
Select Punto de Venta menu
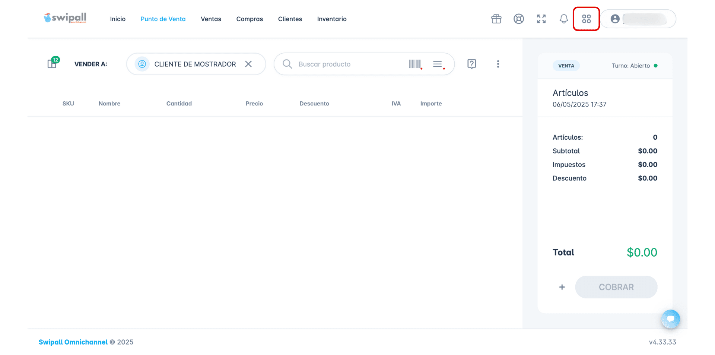(x=163, y=19)
